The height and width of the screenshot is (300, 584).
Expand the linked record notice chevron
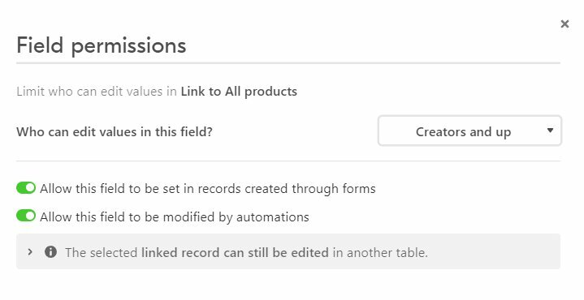click(30, 252)
